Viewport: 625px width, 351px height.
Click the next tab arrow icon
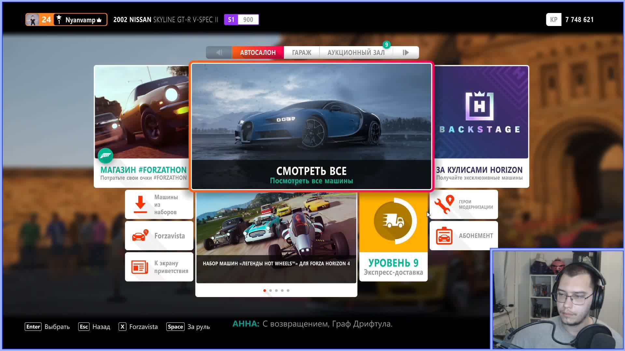(406, 52)
